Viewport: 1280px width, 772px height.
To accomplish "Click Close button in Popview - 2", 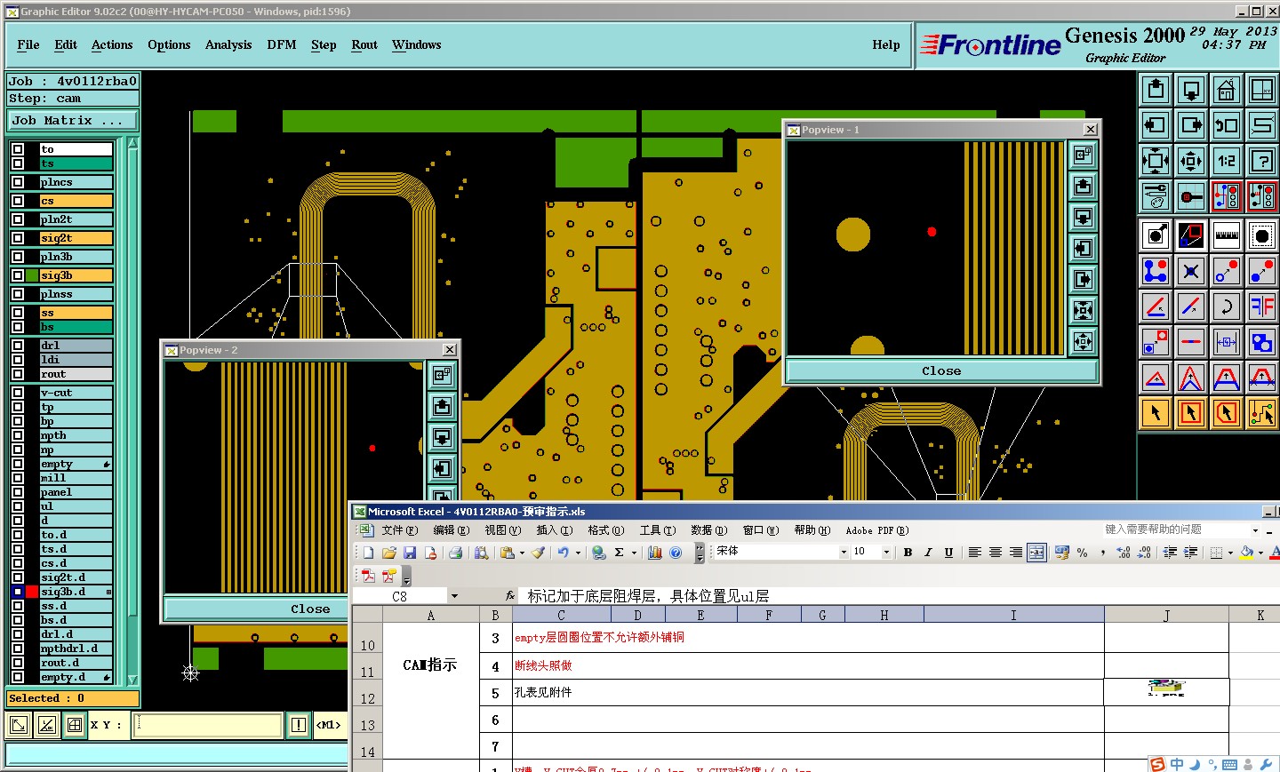I will (310, 609).
